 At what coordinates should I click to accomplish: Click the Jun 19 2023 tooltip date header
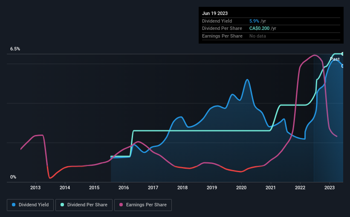(x=215, y=13)
